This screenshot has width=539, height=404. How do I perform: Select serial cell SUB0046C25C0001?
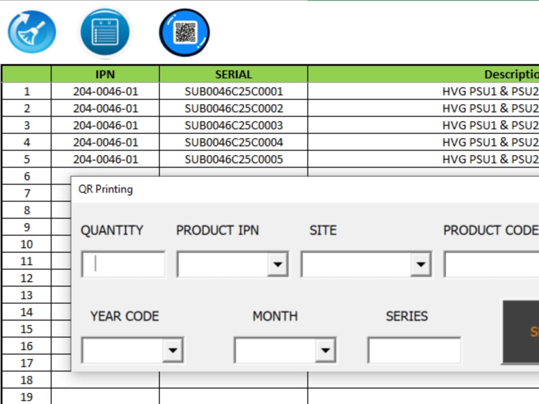pos(233,92)
